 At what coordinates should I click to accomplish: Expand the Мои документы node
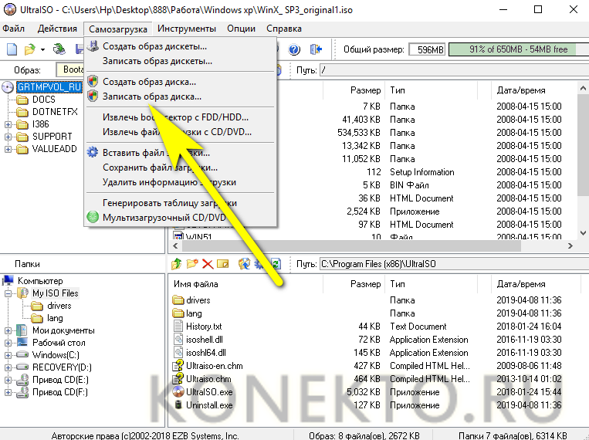point(8,330)
